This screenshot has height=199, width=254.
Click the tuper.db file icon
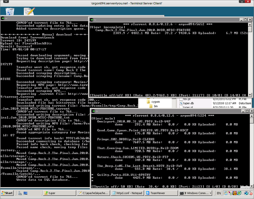[181, 103]
